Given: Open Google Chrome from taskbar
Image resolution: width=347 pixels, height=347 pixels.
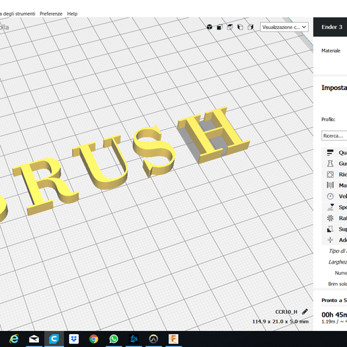Looking at the screenshot, I should [93, 339].
